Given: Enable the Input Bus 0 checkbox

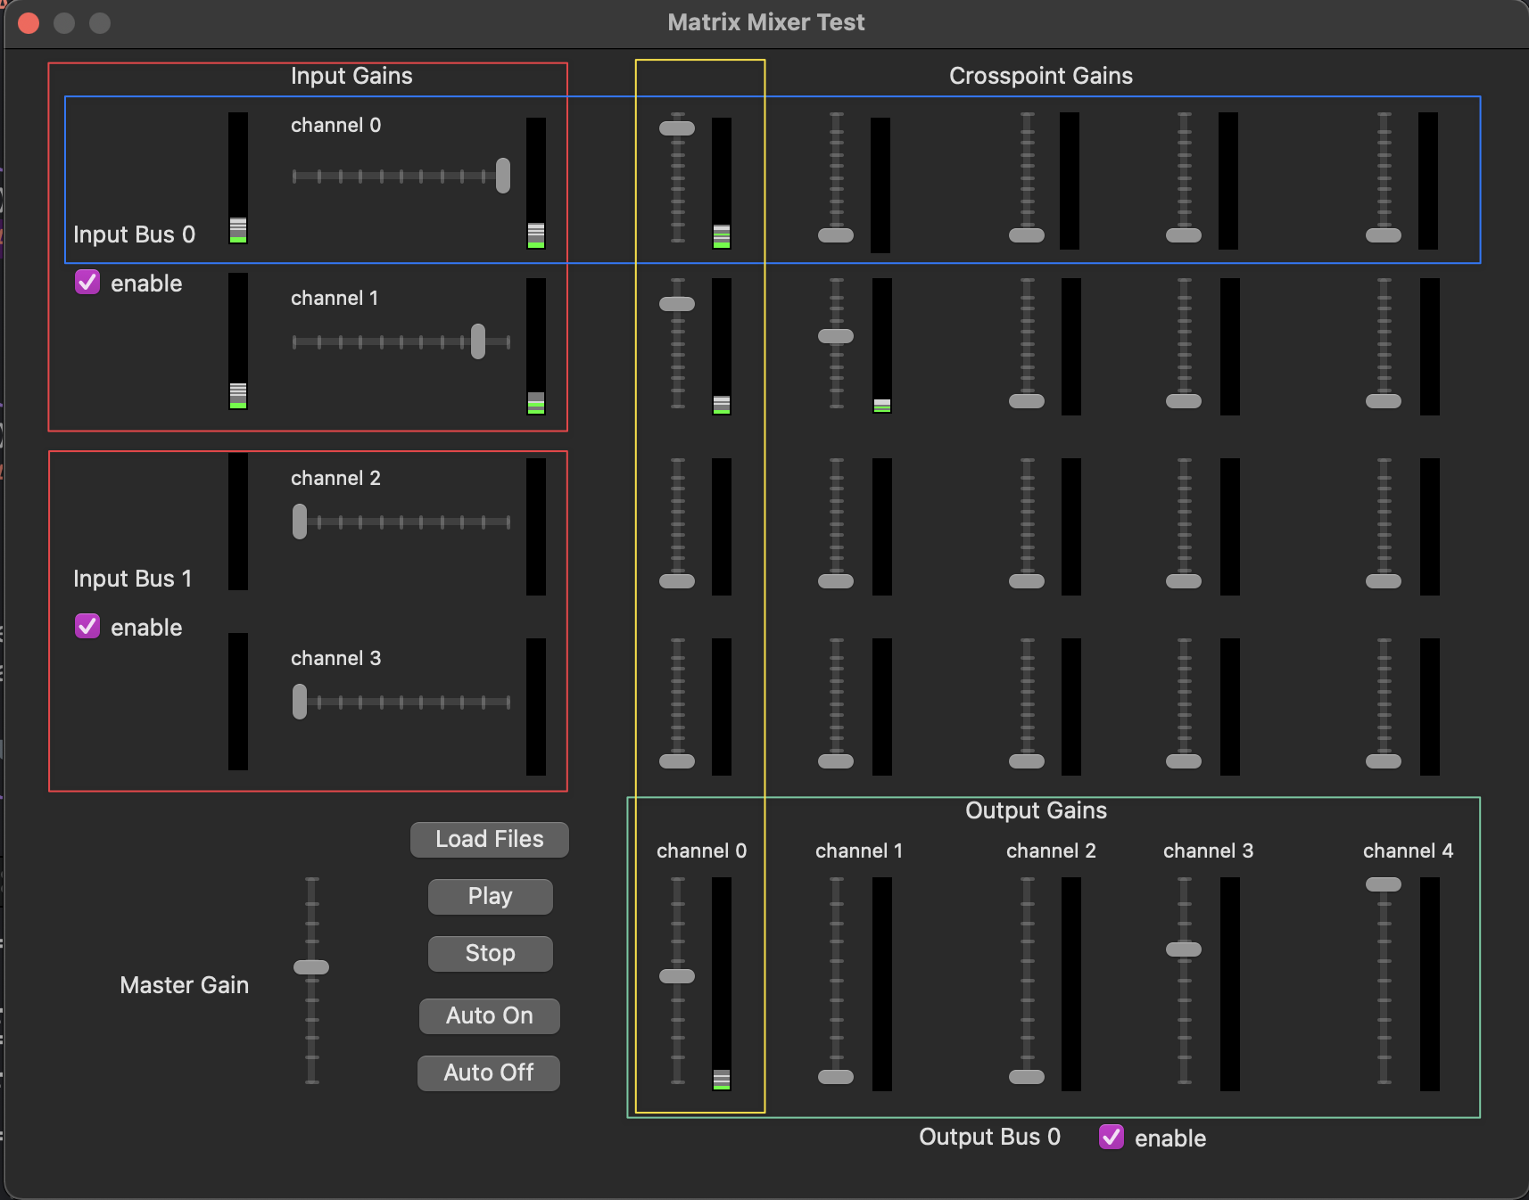Looking at the screenshot, I should [x=87, y=283].
